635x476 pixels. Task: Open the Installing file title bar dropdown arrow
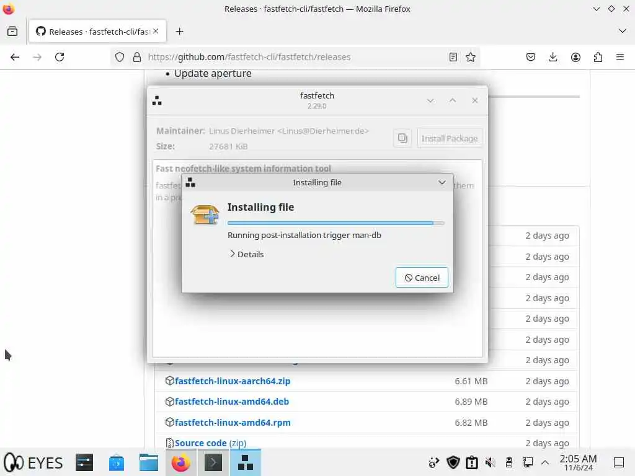click(x=442, y=183)
